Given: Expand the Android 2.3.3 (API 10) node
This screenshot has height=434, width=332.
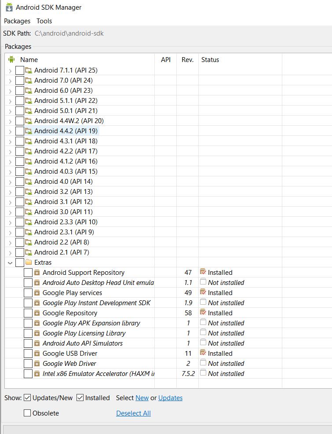Looking at the screenshot, I should pyautogui.click(x=10, y=222).
